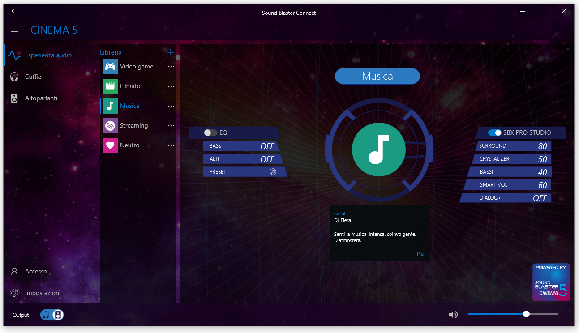Adjust CRYSTALIZER value 50
The image size is (579, 333).
[x=511, y=159]
